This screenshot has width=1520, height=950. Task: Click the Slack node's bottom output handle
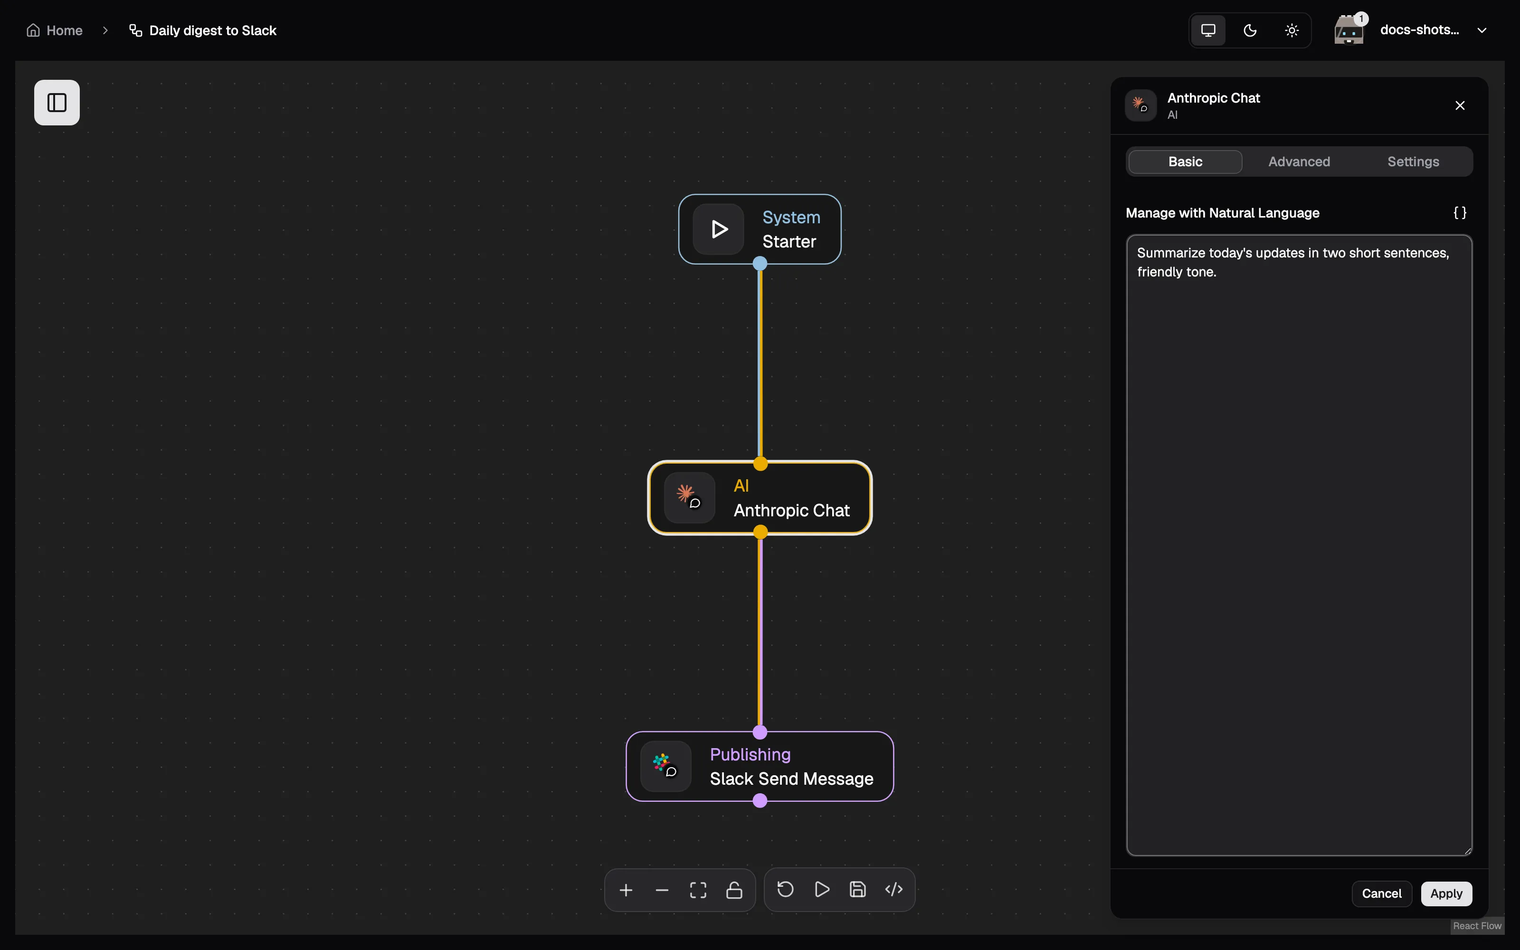[760, 800]
